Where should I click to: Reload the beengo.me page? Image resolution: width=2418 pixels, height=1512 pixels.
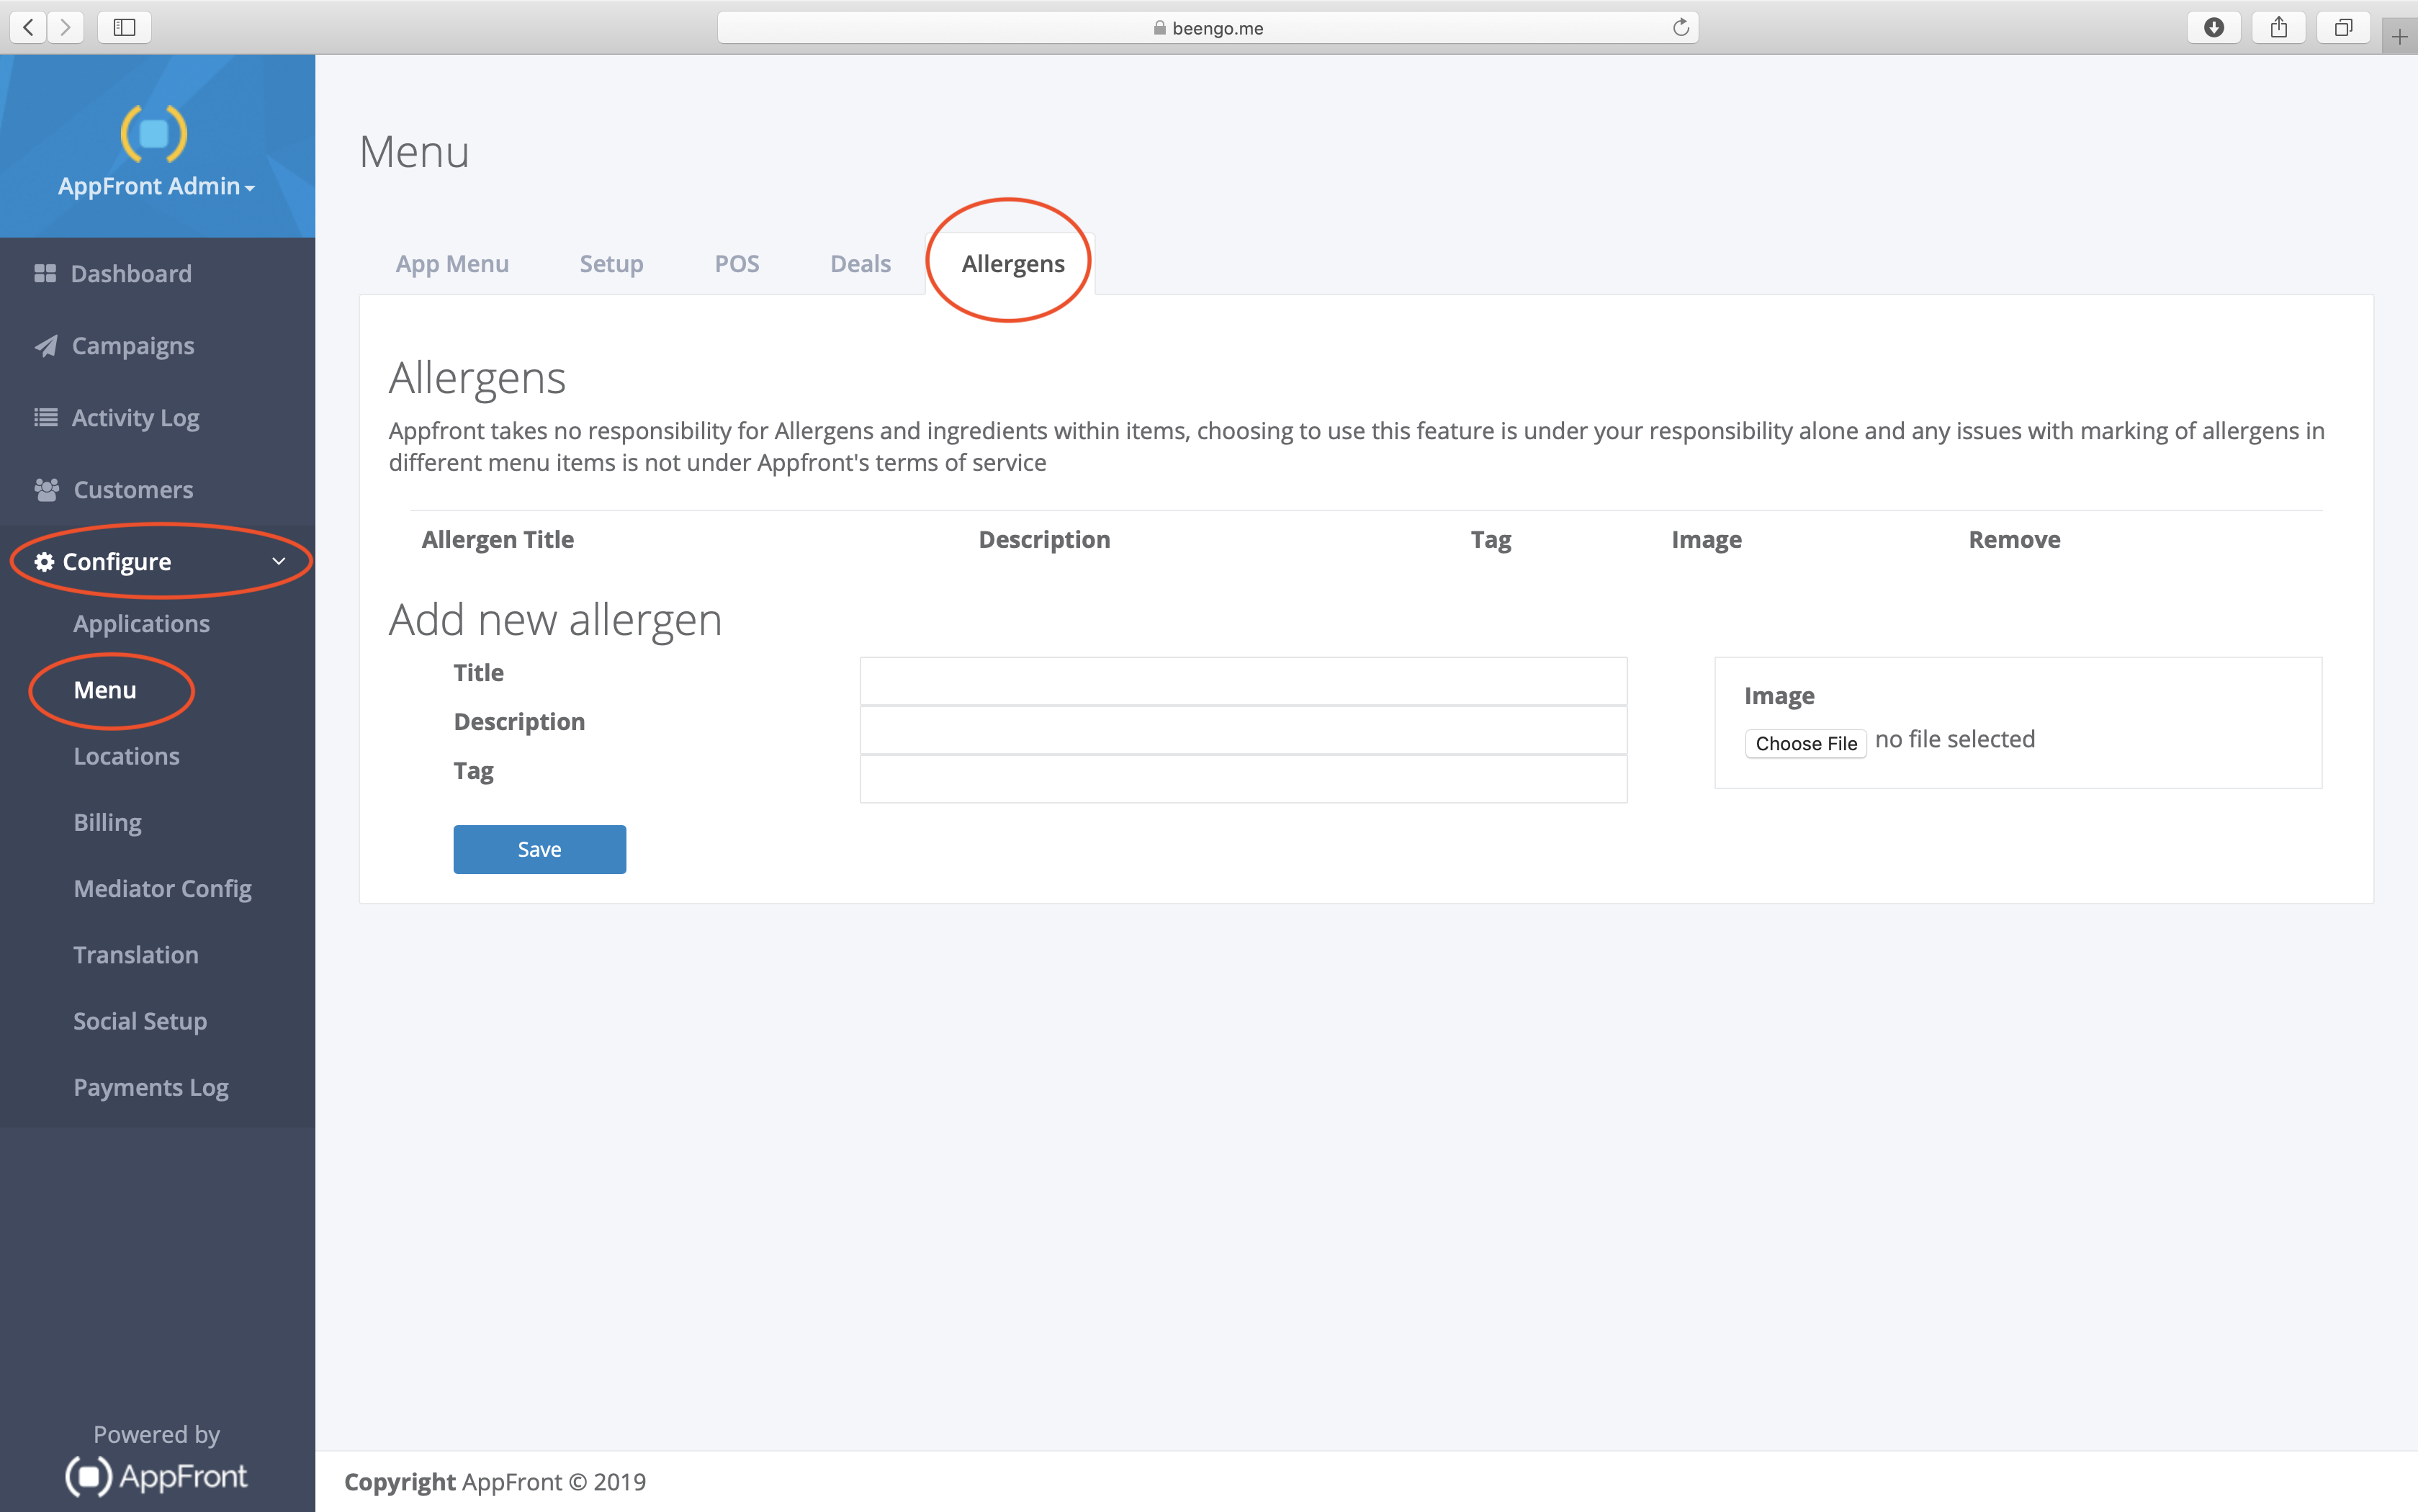1680,27
